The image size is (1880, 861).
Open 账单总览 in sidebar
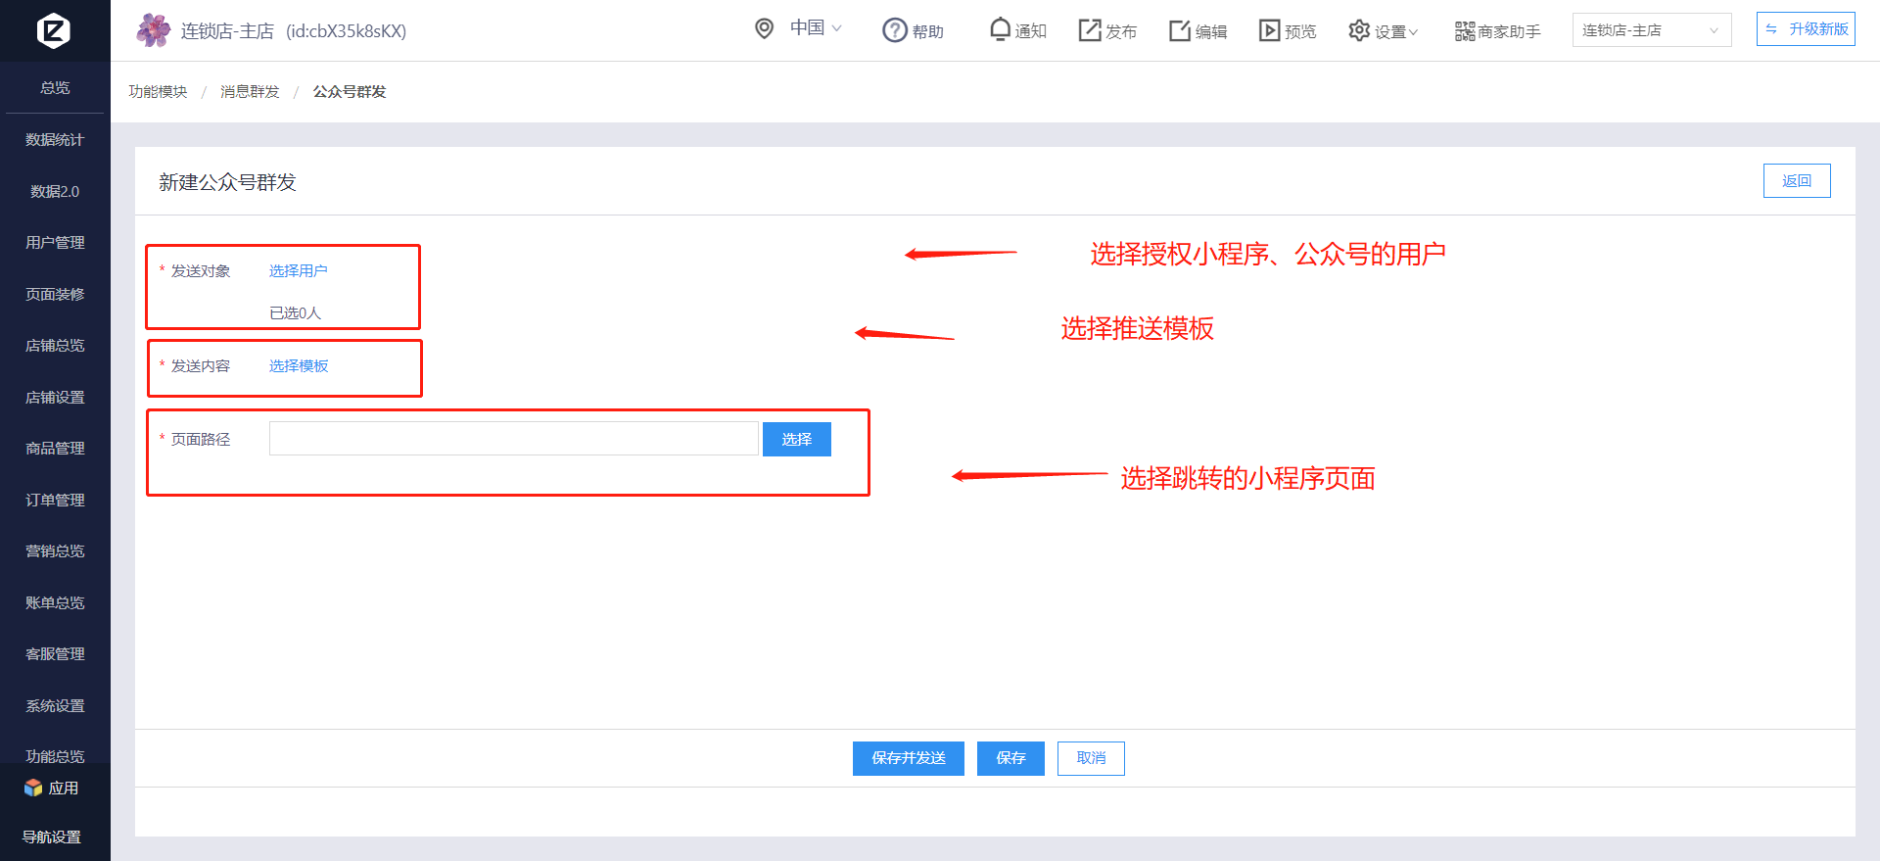(55, 603)
